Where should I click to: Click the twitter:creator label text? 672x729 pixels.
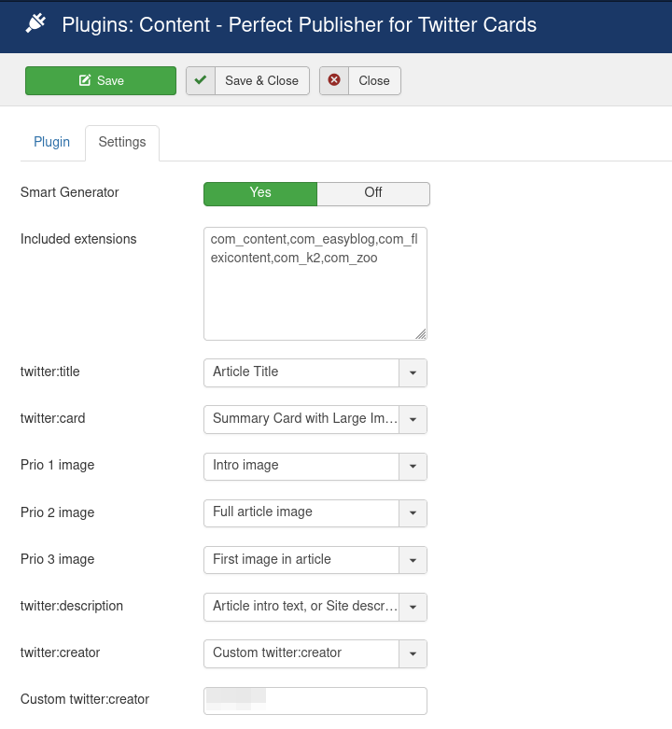[x=61, y=652]
